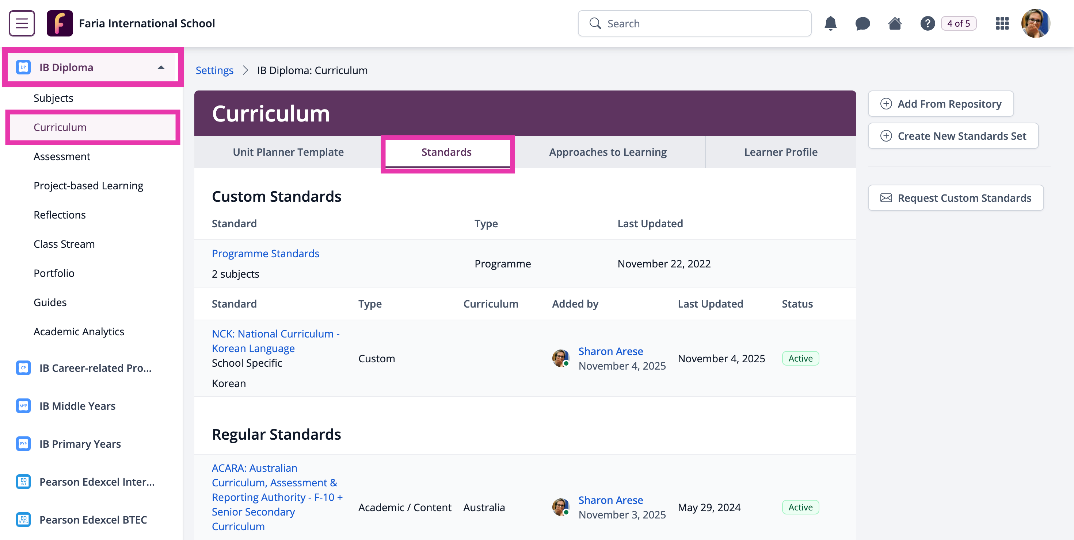Click the plus icon on Create New Standards Set
This screenshot has width=1074, height=540.
click(886, 136)
